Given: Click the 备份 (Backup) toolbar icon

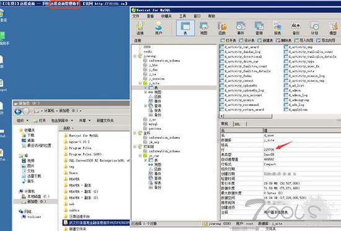Looking at the screenshot, I should pos(296,28).
